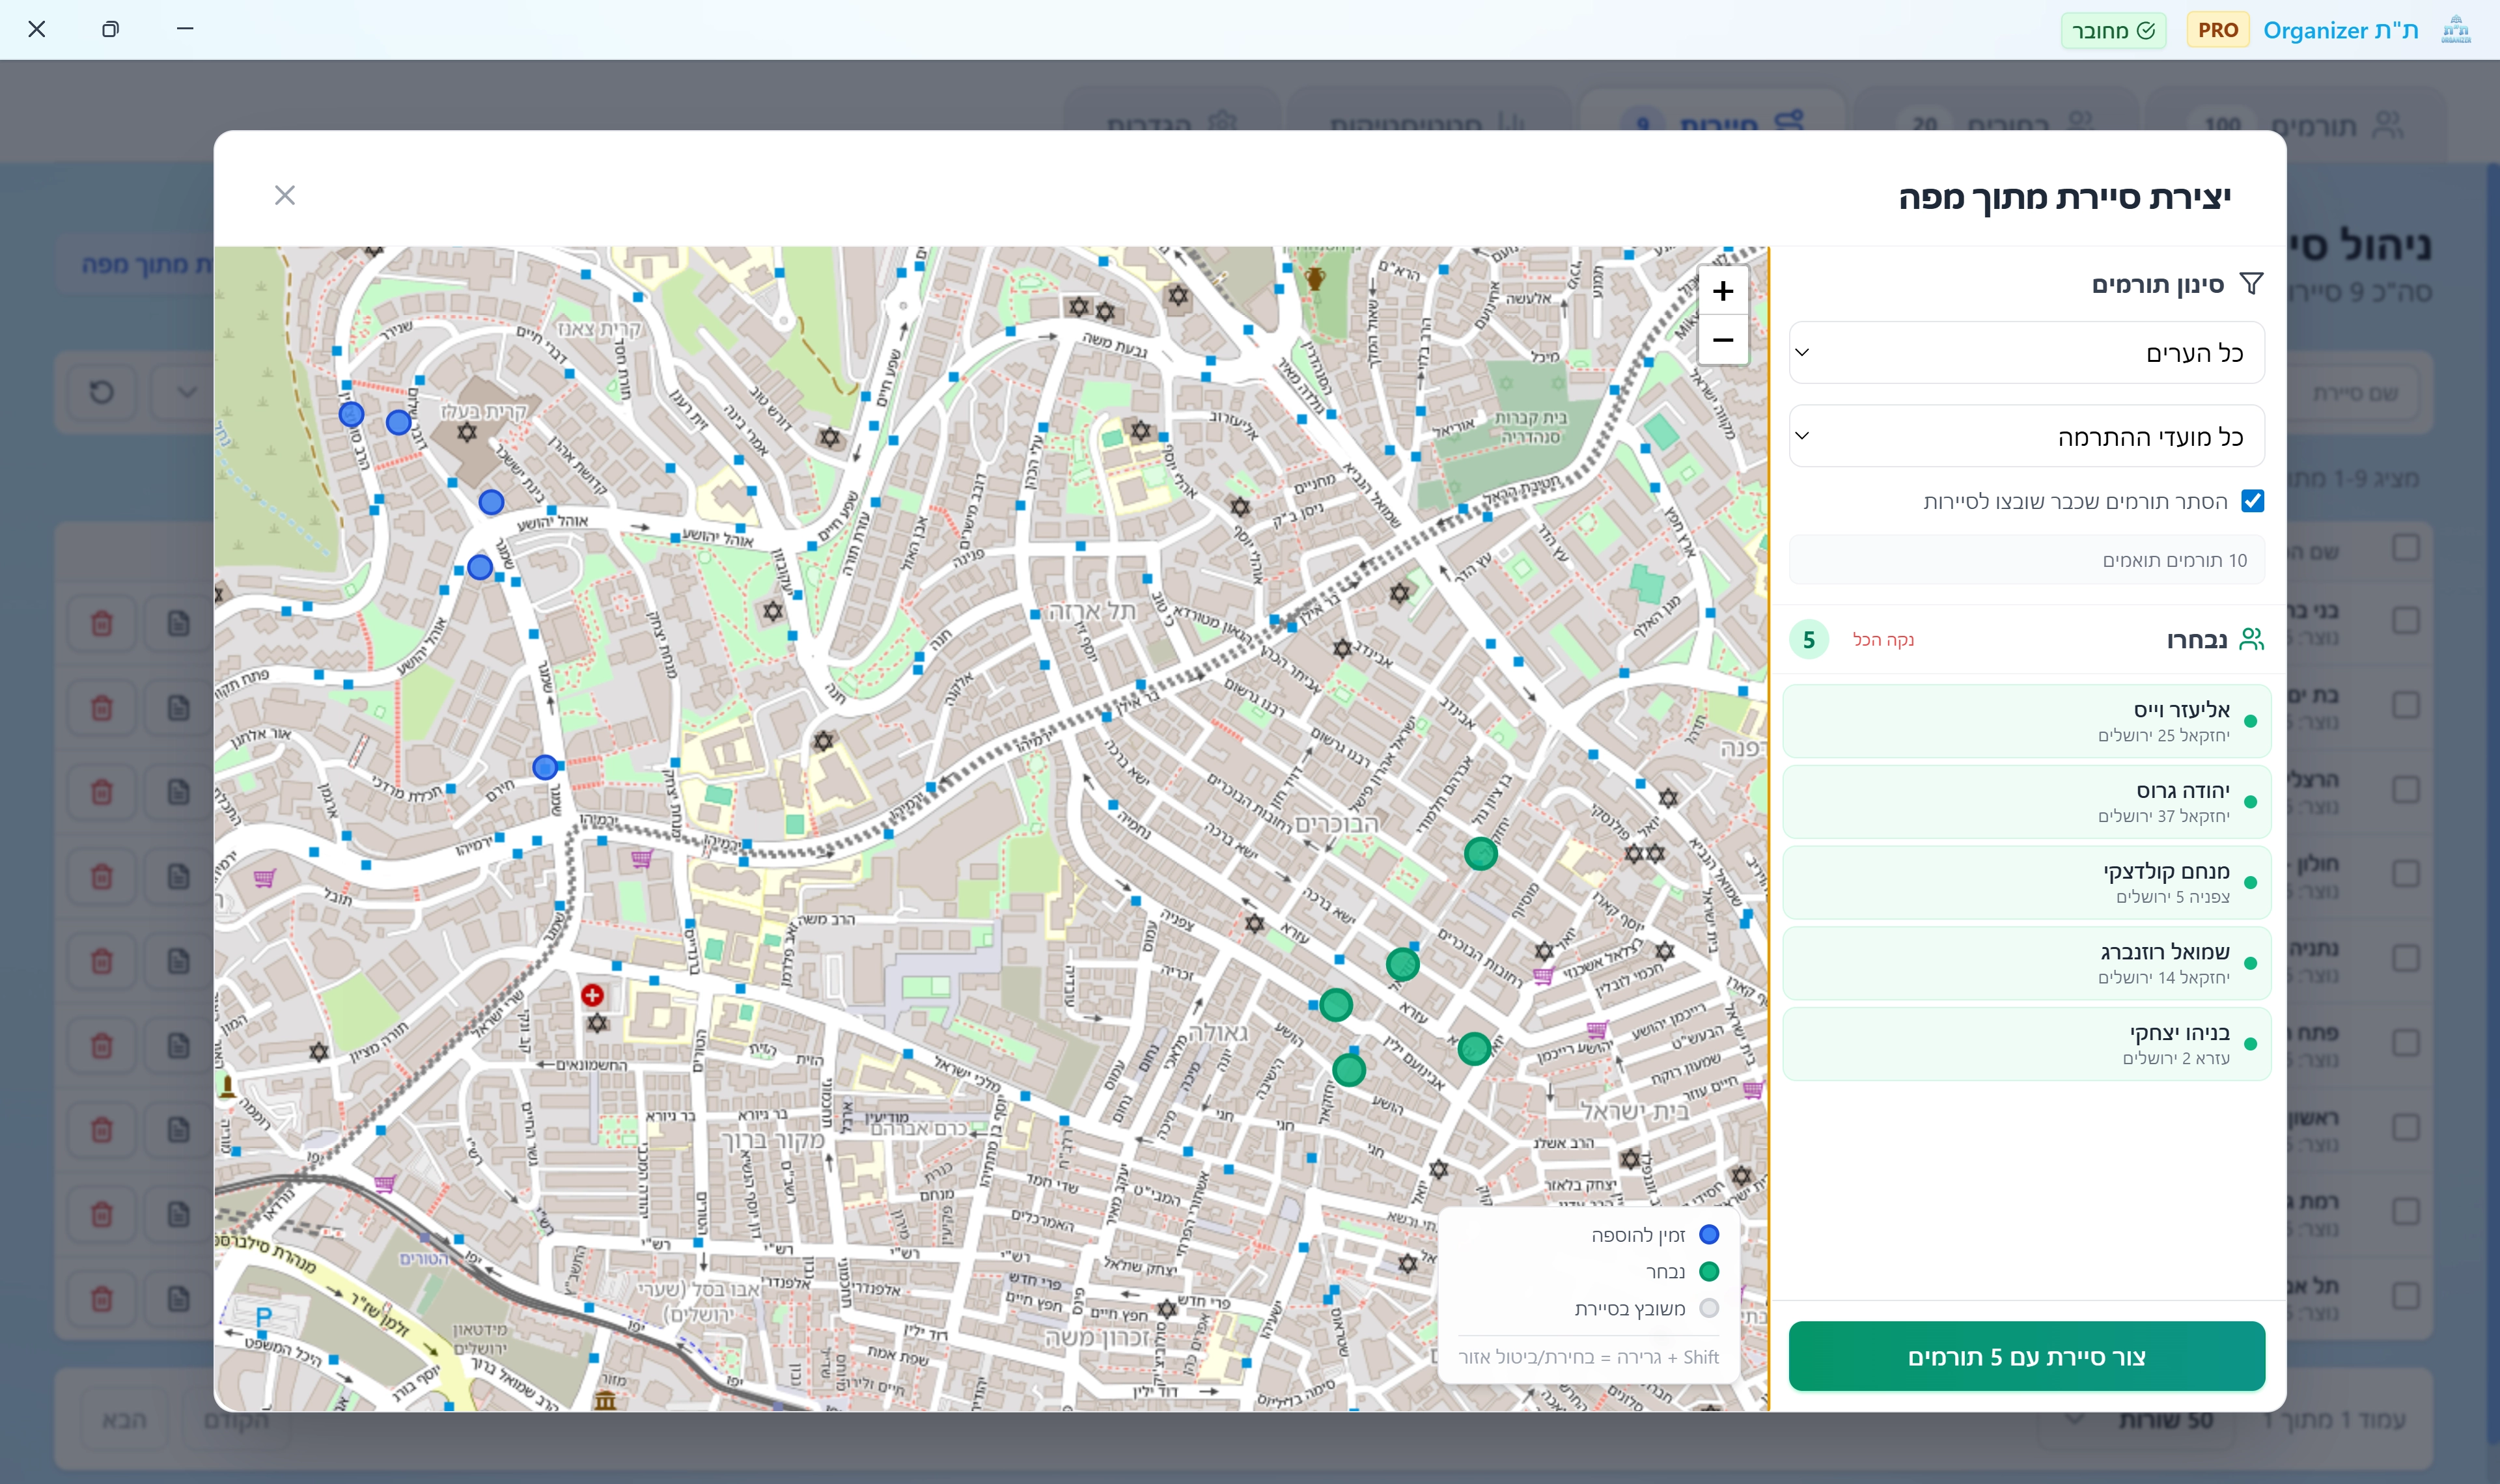Click the document icon in first table row
The width and height of the screenshot is (2500, 1484).
178,624
